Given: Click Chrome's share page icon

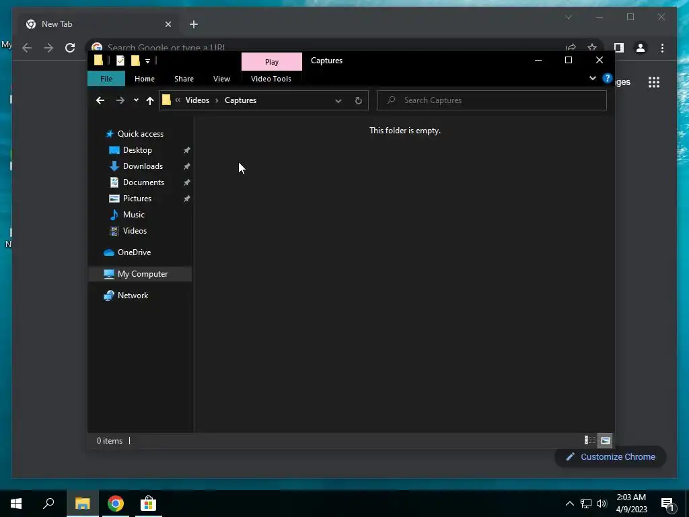Looking at the screenshot, I should 571,47.
